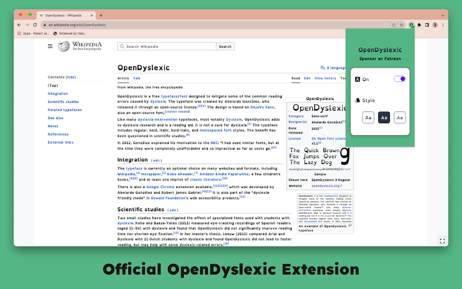This screenshot has width=462, height=289.
Task: Click Sponsor on Patreon link
Action: (380, 59)
